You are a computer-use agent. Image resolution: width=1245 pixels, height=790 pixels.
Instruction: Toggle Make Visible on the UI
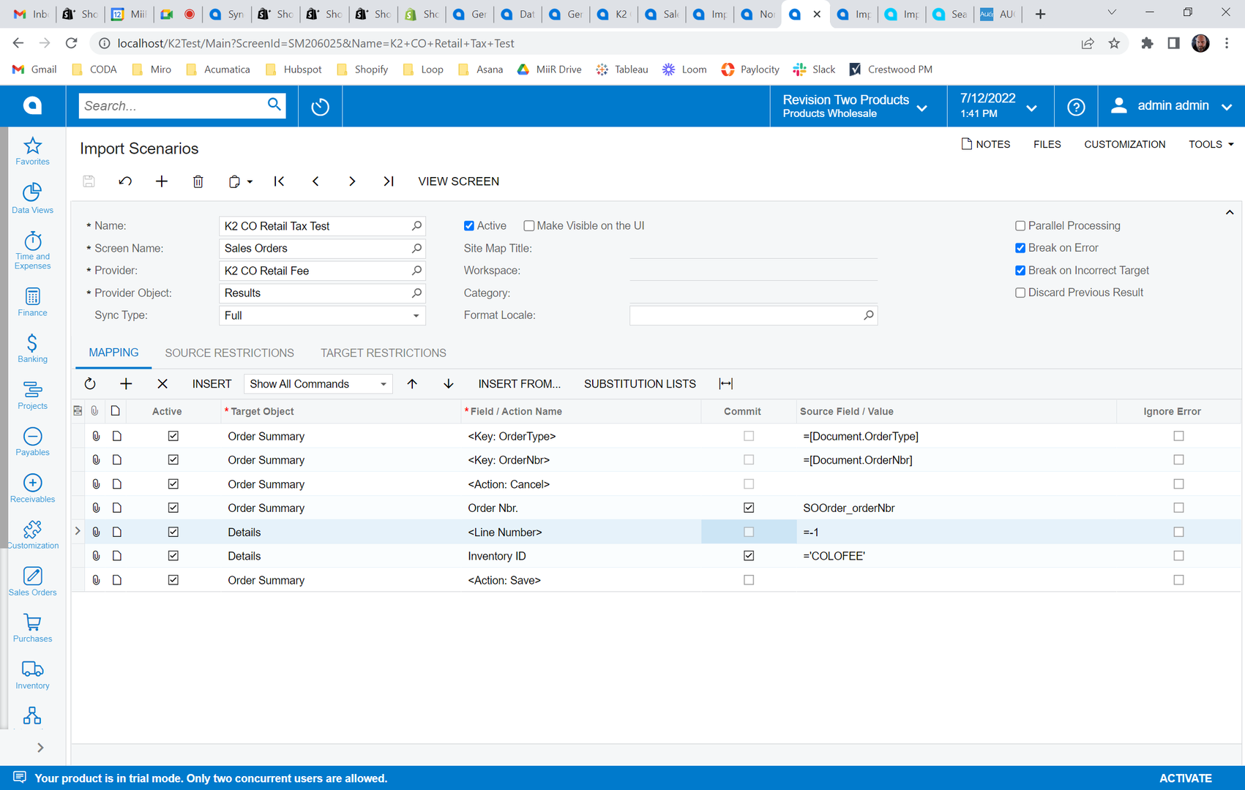coord(529,226)
